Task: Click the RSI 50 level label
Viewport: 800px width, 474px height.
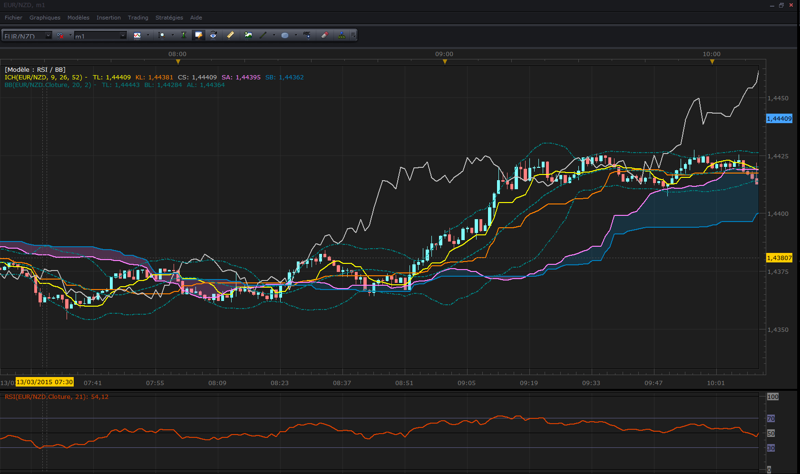Action: (x=771, y=433)
